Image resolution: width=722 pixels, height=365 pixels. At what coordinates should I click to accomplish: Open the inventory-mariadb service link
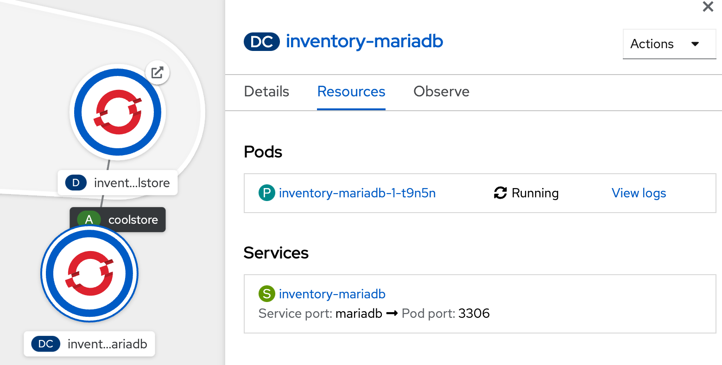(332, 294)
